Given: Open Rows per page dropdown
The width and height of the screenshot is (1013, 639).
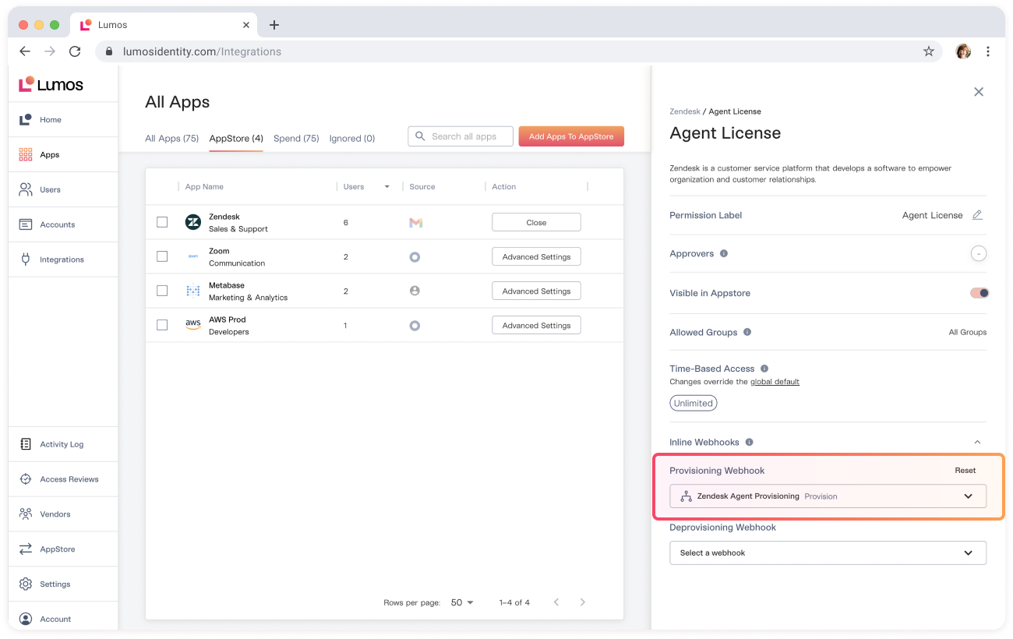Looking at the screenshot, I should (462, 602).
